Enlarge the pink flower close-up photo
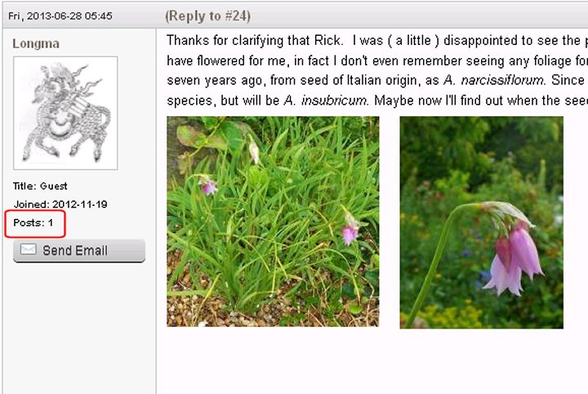Image resolution: width=588 pixels, height=394 pixels. point(481,222)
